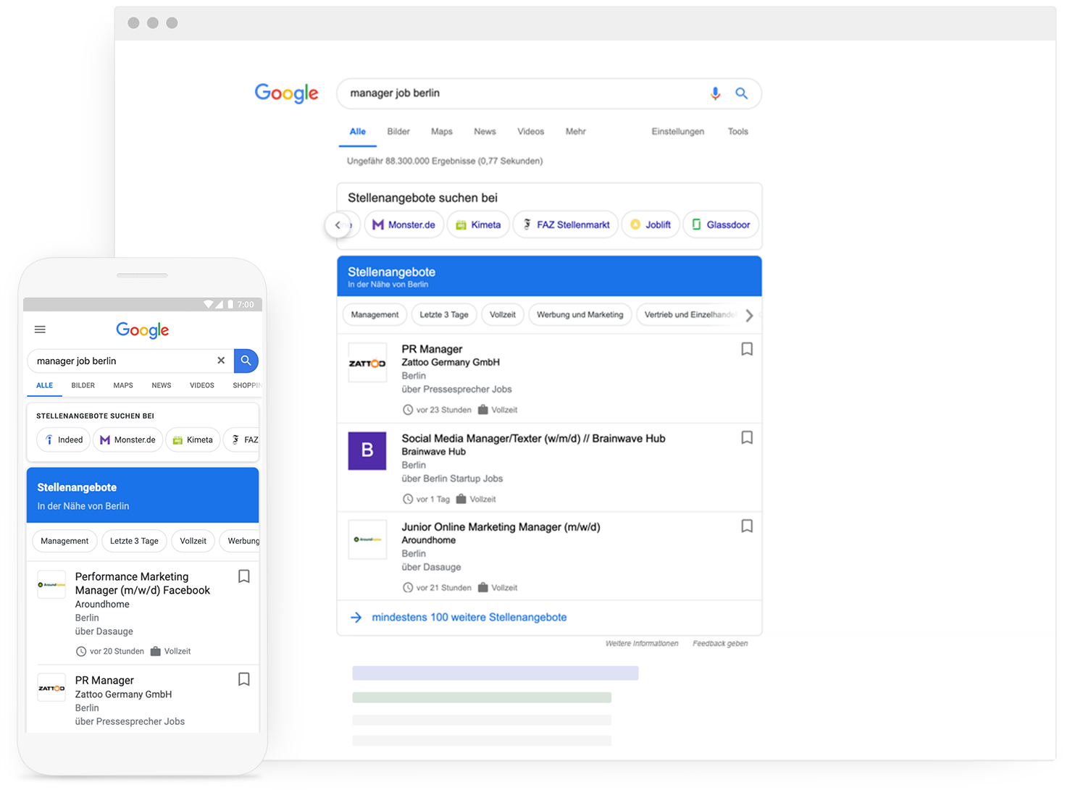The width and height of the screenshot is (1091, 795).
Task: Click the left chevron beside the job site chips
Action: pyautogui.click(x=338, y=224)
